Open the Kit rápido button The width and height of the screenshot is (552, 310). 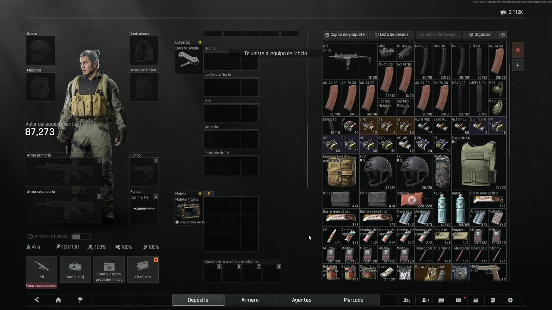(x=143, y=270)
